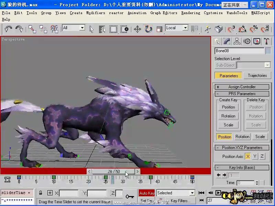Open the Display command panel tab
This screenshot has height=206, width=275.
click(257, 42)
